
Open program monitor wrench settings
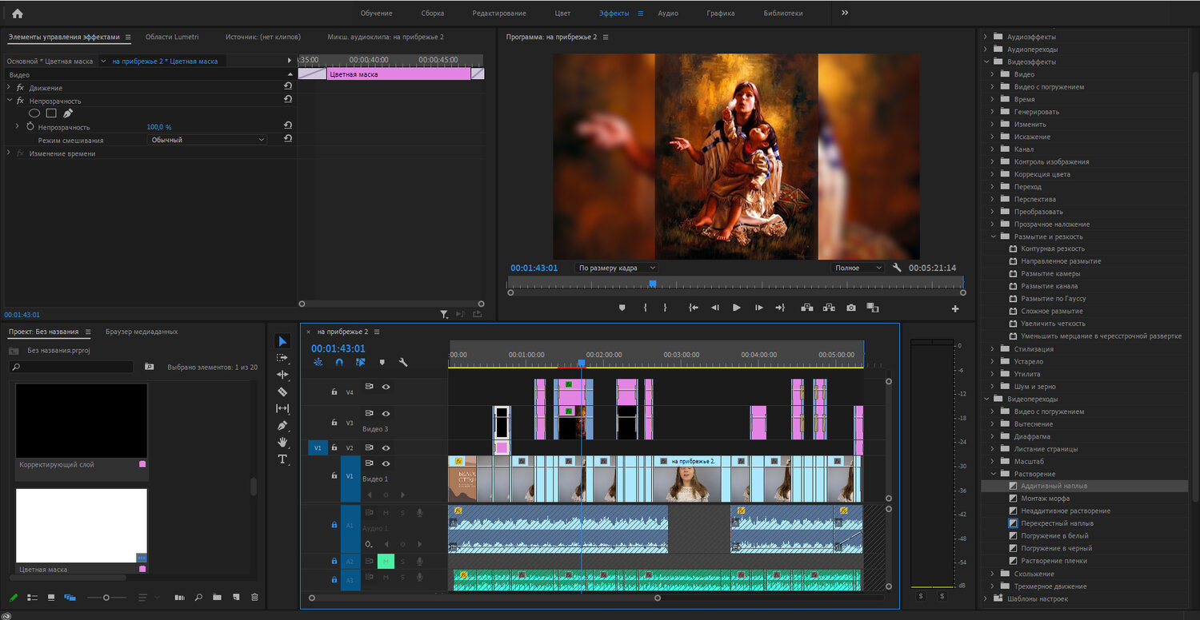tap(897, 268)
